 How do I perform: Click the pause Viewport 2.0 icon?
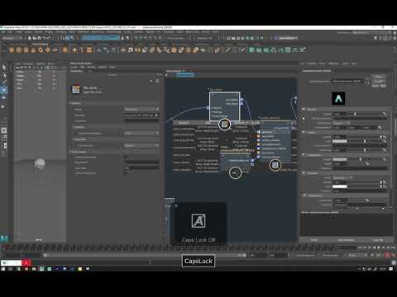coord(262,38)
